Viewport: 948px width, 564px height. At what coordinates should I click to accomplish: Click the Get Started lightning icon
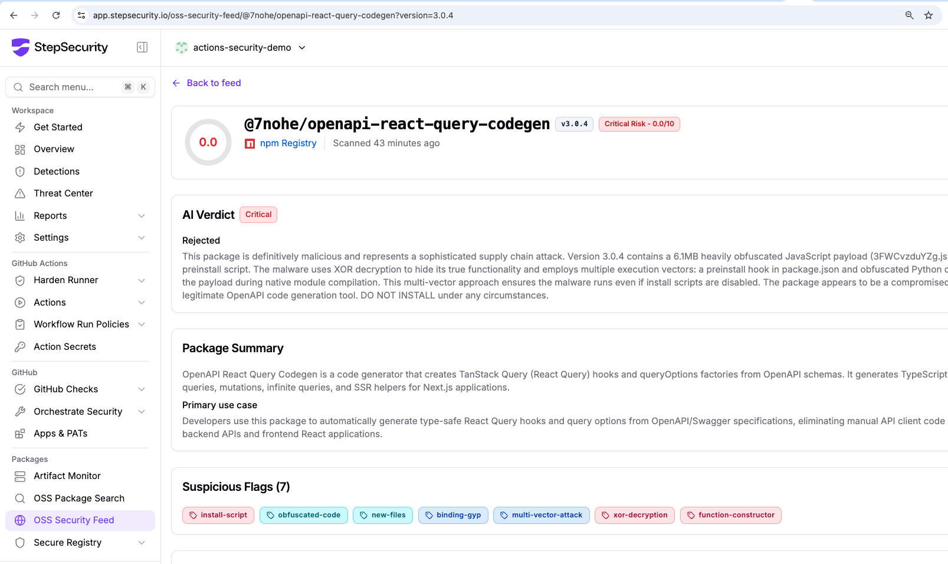[20, 127]
